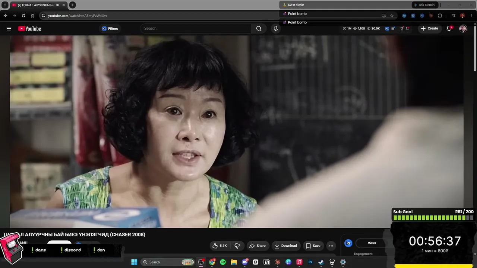Click the Create button

429,29
